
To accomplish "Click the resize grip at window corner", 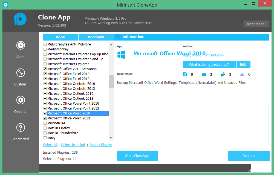I will [250, 170].
